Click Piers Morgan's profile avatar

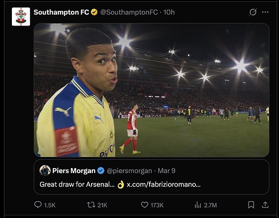click(x=45, y=171)
